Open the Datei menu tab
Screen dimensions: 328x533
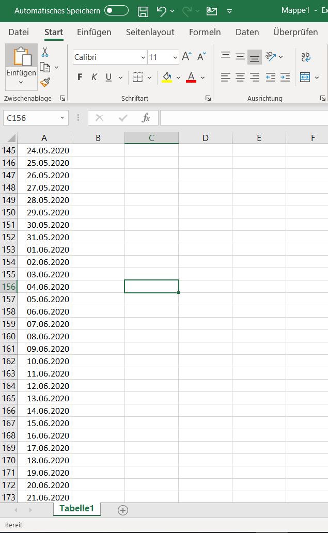(19, 32)
